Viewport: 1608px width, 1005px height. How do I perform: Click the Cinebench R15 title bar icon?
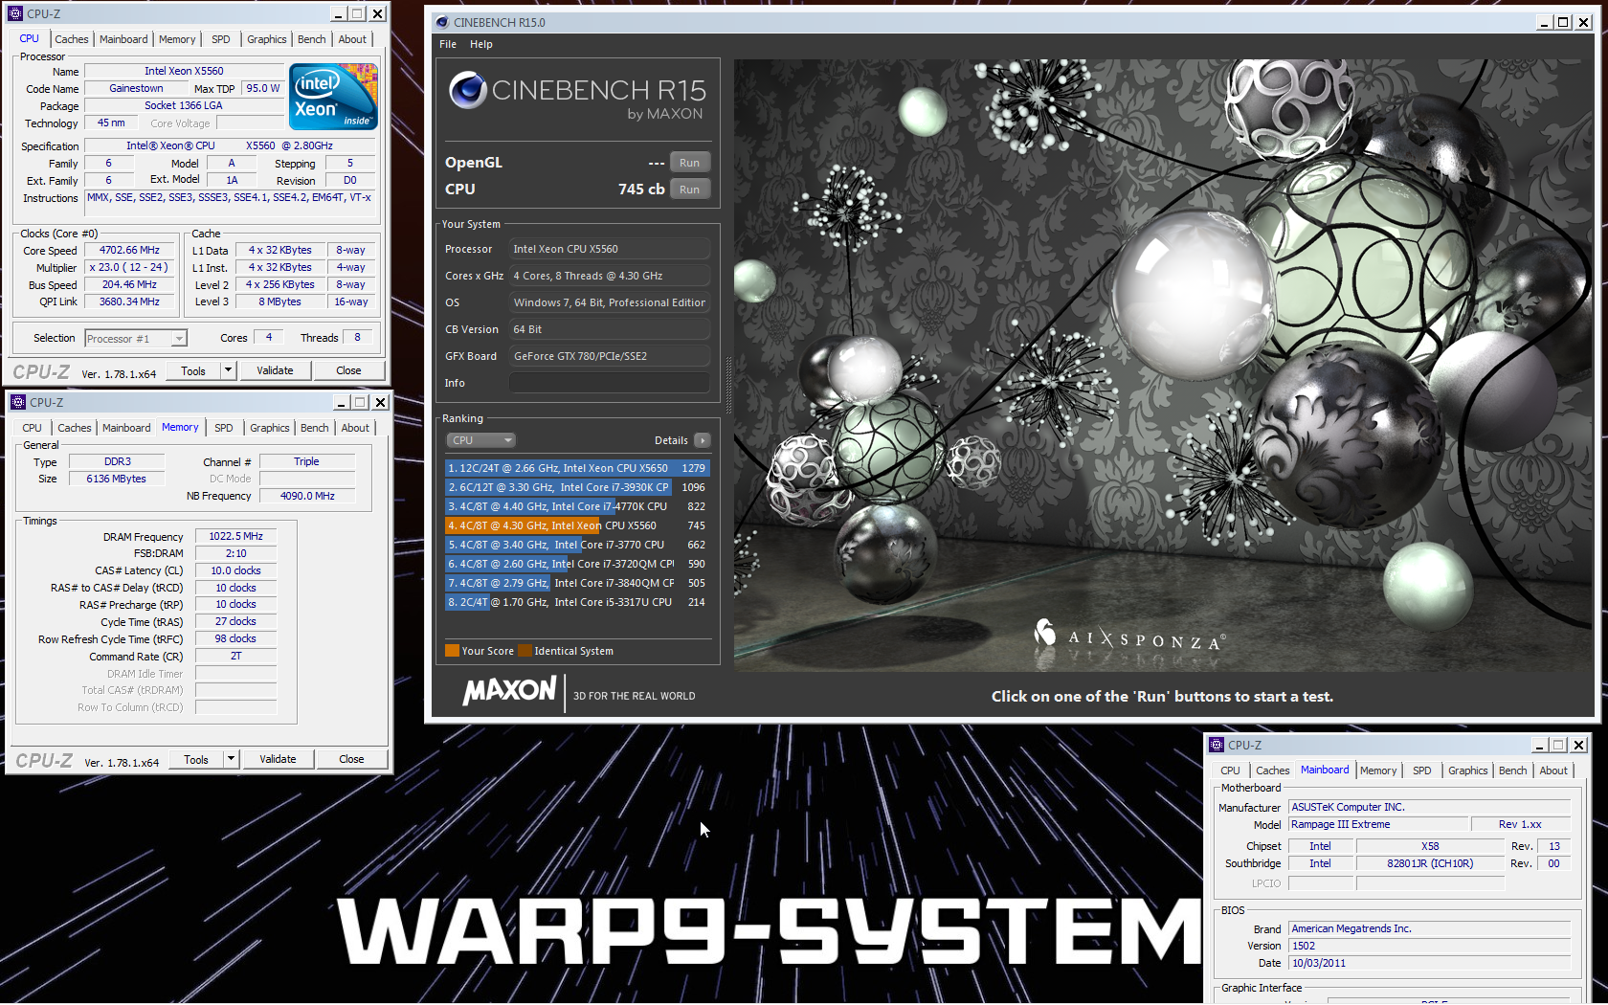(441, 22)
